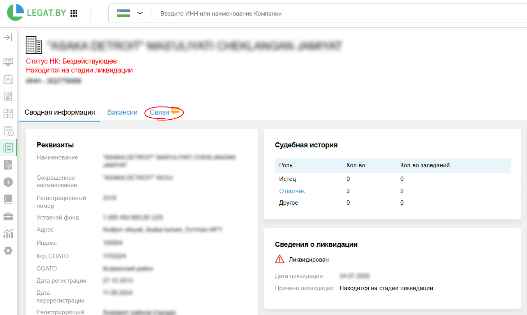Open the info circle icon in the sidebar
Image resolution: width=527 pixels, height=315 pixels.
[8, 182]
